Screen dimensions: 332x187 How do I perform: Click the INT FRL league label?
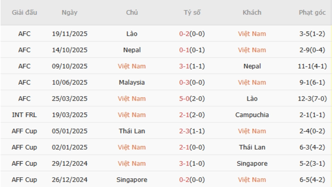(24, 115)
